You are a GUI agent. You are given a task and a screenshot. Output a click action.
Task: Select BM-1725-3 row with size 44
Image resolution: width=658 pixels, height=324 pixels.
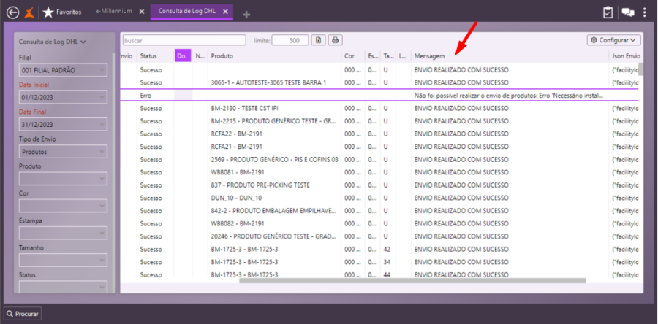[379, 274]
